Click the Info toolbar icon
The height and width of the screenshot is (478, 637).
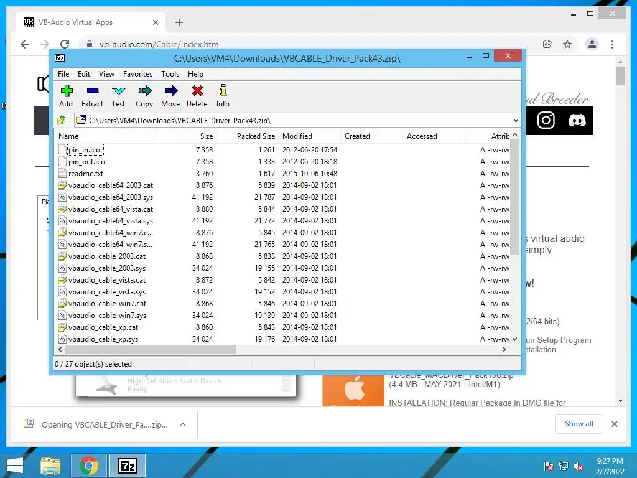click(x=223, y=90)
